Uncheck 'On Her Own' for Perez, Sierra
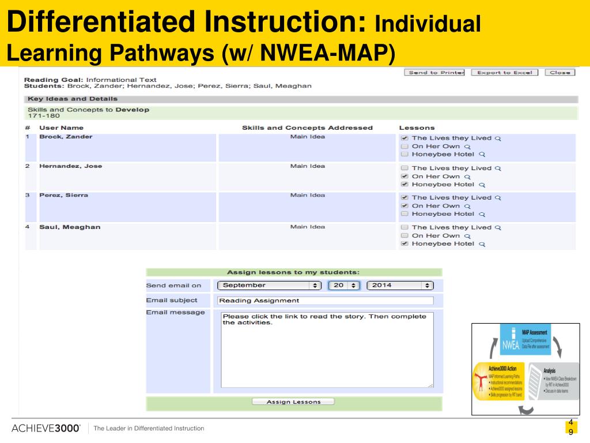The width and height of the screenshot is (590, 443). [x=404, y=206]
